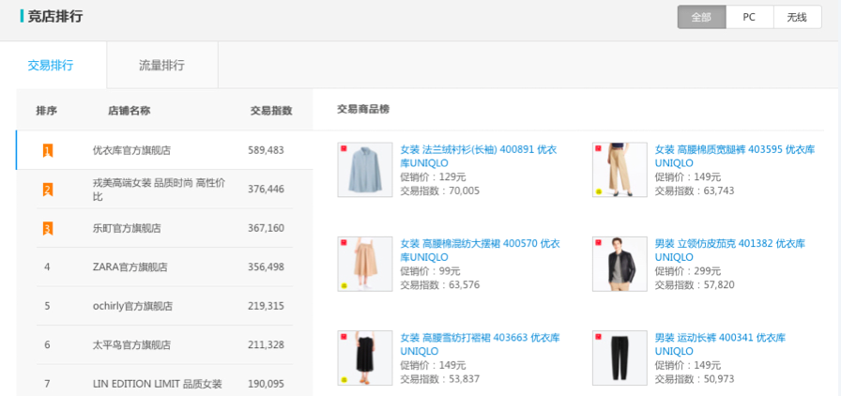Click red Tmall badge on sport pants thumbnail
Screen dimensions: 841x396
pos(599,337)
